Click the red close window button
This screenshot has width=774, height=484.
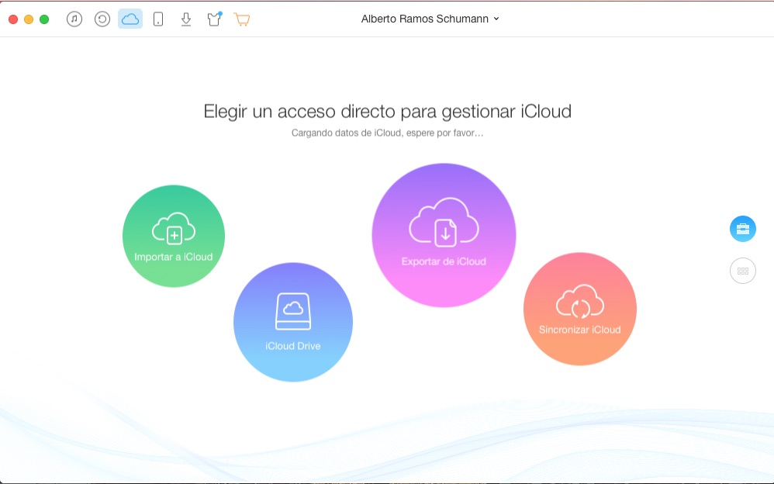pos(13,19)
